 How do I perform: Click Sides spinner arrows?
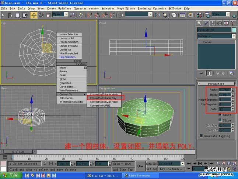[x=233, y=109]
